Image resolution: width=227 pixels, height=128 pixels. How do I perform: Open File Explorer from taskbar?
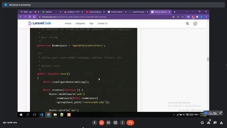click(x=55, y=114)
